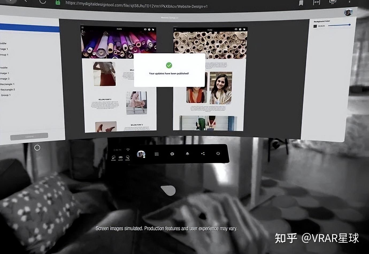Open Quick Settings gear on the dock

click(218, 154)
